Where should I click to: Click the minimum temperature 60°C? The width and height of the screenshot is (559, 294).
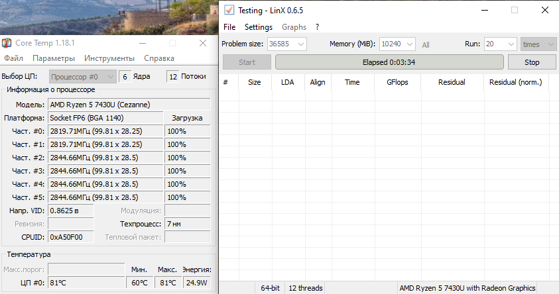pos(139,283)
